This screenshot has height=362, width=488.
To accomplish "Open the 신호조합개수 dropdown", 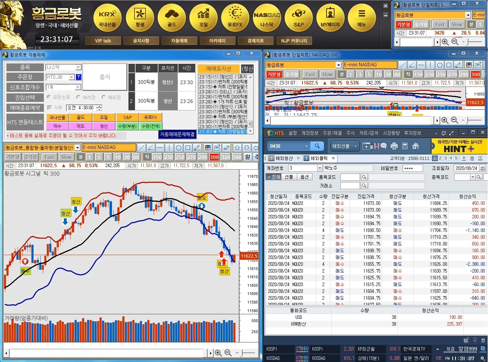I will click(78, 87).
